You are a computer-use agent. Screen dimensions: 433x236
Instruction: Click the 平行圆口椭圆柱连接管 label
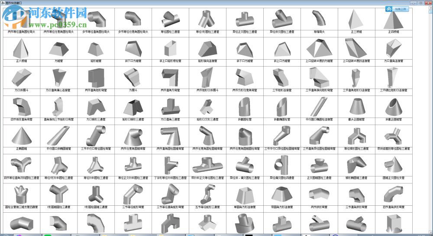(319, 119)
